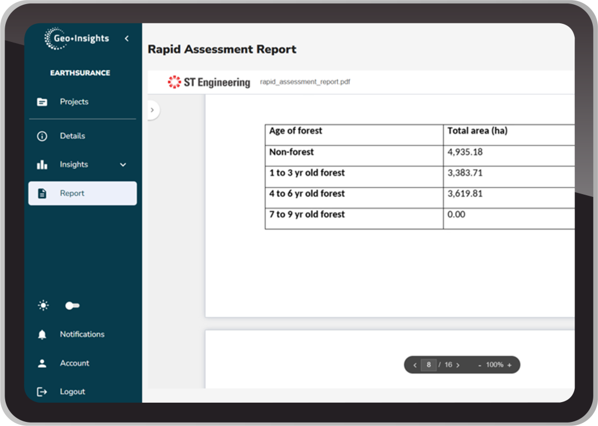Click the Insights bar chart icon
598x426 pixels.
[42, 165]
